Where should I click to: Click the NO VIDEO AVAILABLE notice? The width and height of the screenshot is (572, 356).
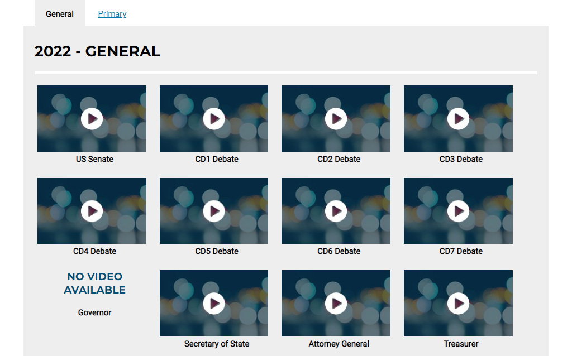coord(94,283)
